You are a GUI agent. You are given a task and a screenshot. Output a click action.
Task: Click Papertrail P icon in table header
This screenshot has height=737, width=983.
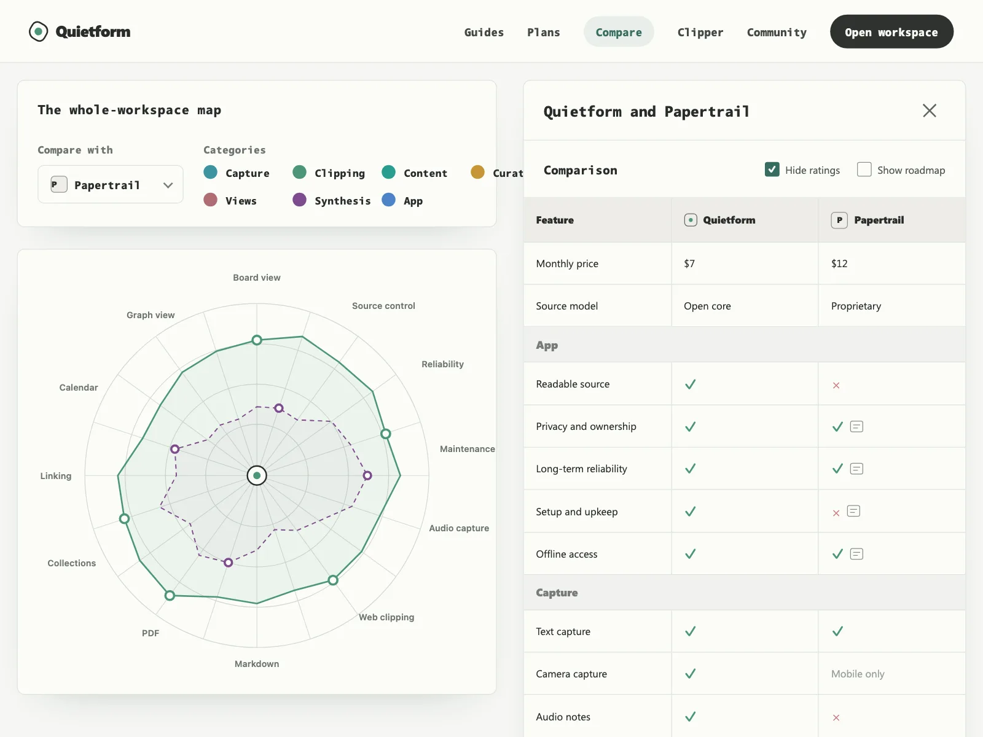click(x=839, y=220)
